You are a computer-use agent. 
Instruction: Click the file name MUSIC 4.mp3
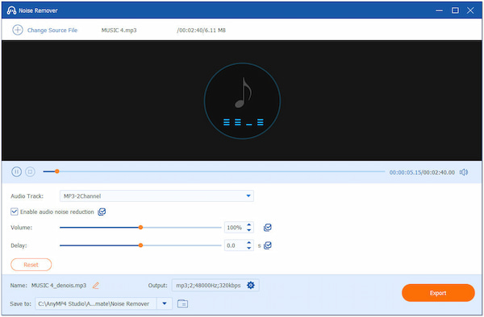[x=119, y=30]
